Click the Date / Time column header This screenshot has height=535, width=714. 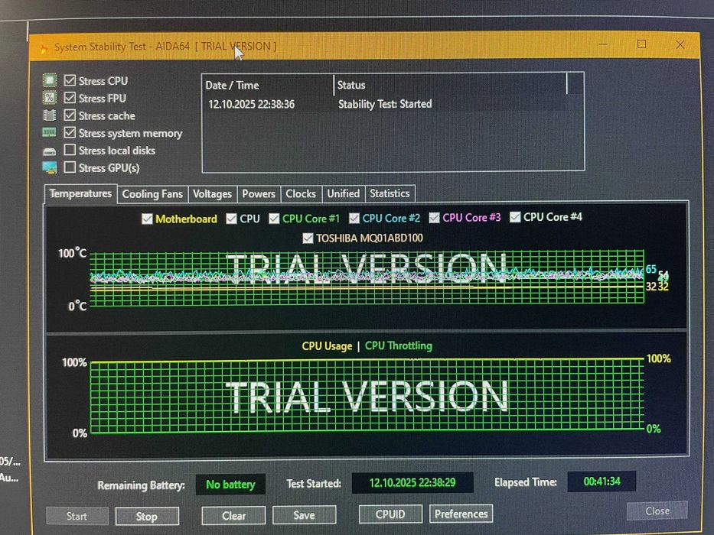[268, 86]
